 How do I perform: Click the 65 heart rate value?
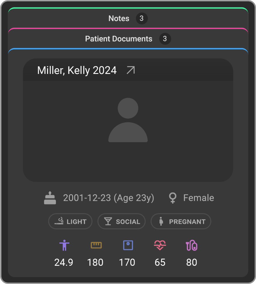click(160, 262)
